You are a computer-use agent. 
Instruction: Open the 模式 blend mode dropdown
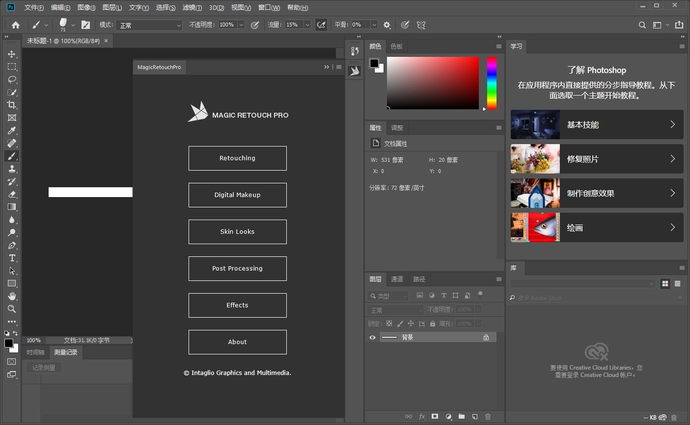(150, 25)
